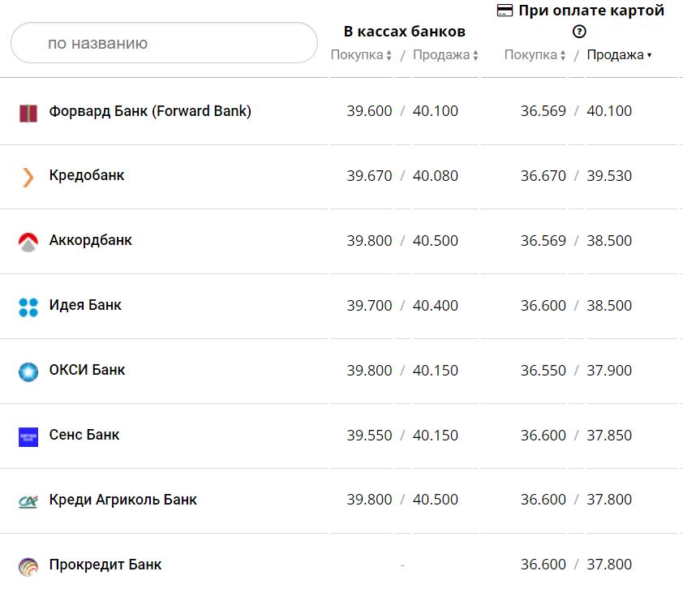Open the Аккордбанк bank page

(x=90, y=240)
